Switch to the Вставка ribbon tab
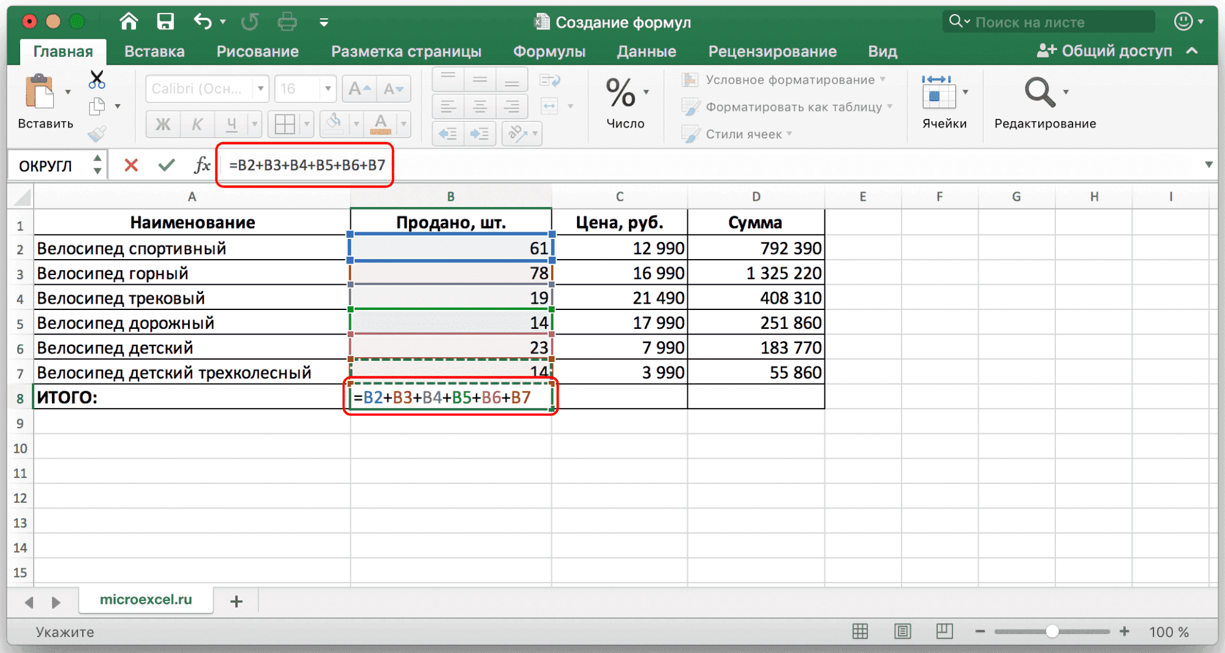The image size is (1225, 653). click(x=154, y=51)
